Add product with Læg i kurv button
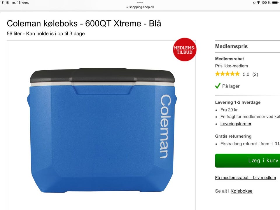 [248, 160]
